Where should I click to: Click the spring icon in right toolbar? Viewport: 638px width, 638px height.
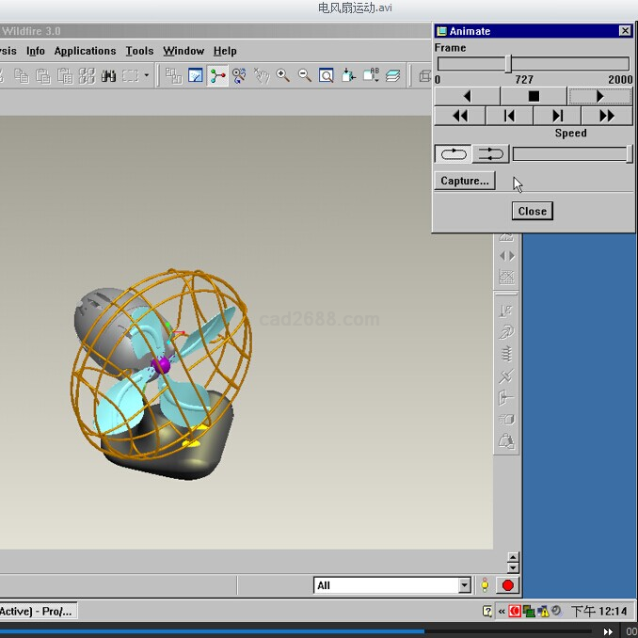tap(506, 354)
